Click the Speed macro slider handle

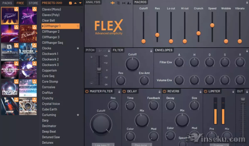tap(212, 25)
